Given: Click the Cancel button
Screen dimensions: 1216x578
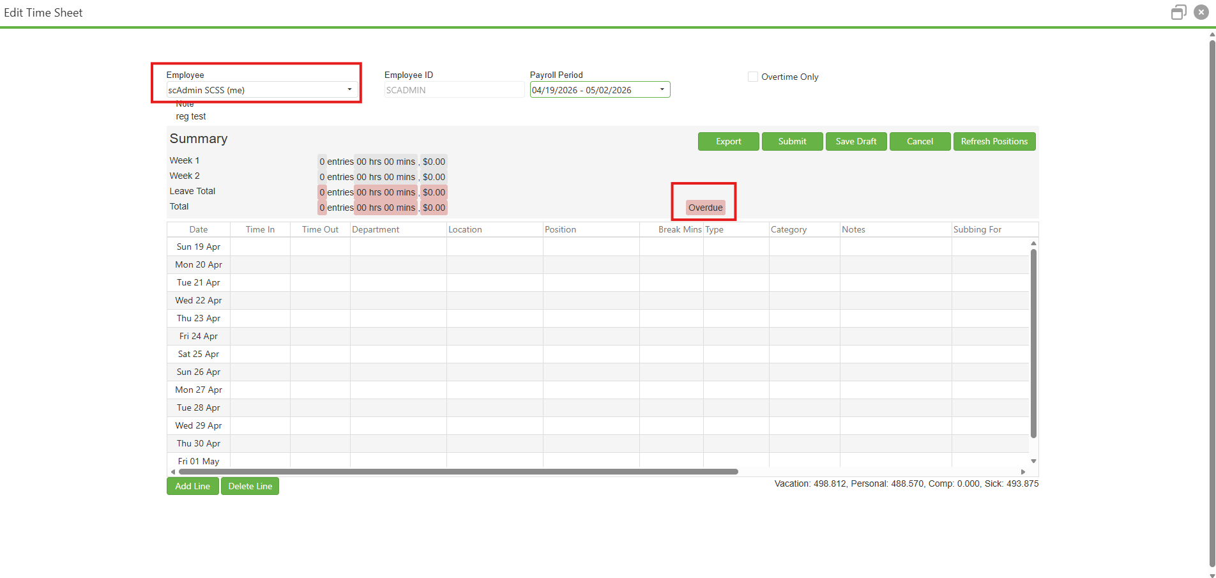Looking at the screenshot, I should (920, 141).
